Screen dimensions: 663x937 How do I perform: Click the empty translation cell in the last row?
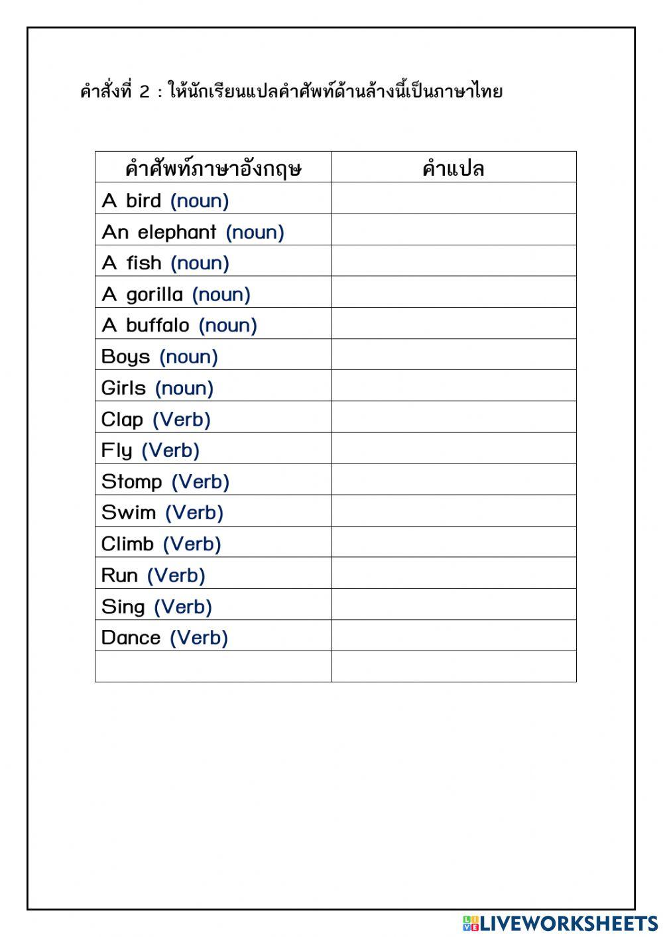(453, 666)
